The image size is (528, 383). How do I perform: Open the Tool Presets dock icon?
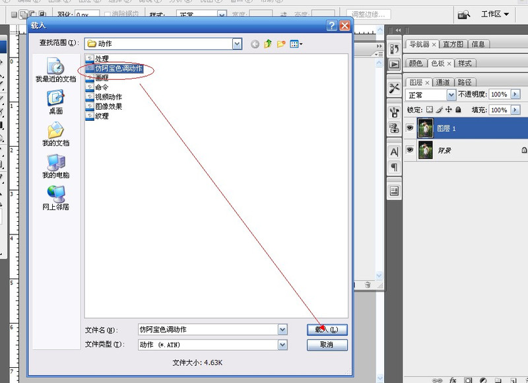pyautogui.click(x=394, y=88)
